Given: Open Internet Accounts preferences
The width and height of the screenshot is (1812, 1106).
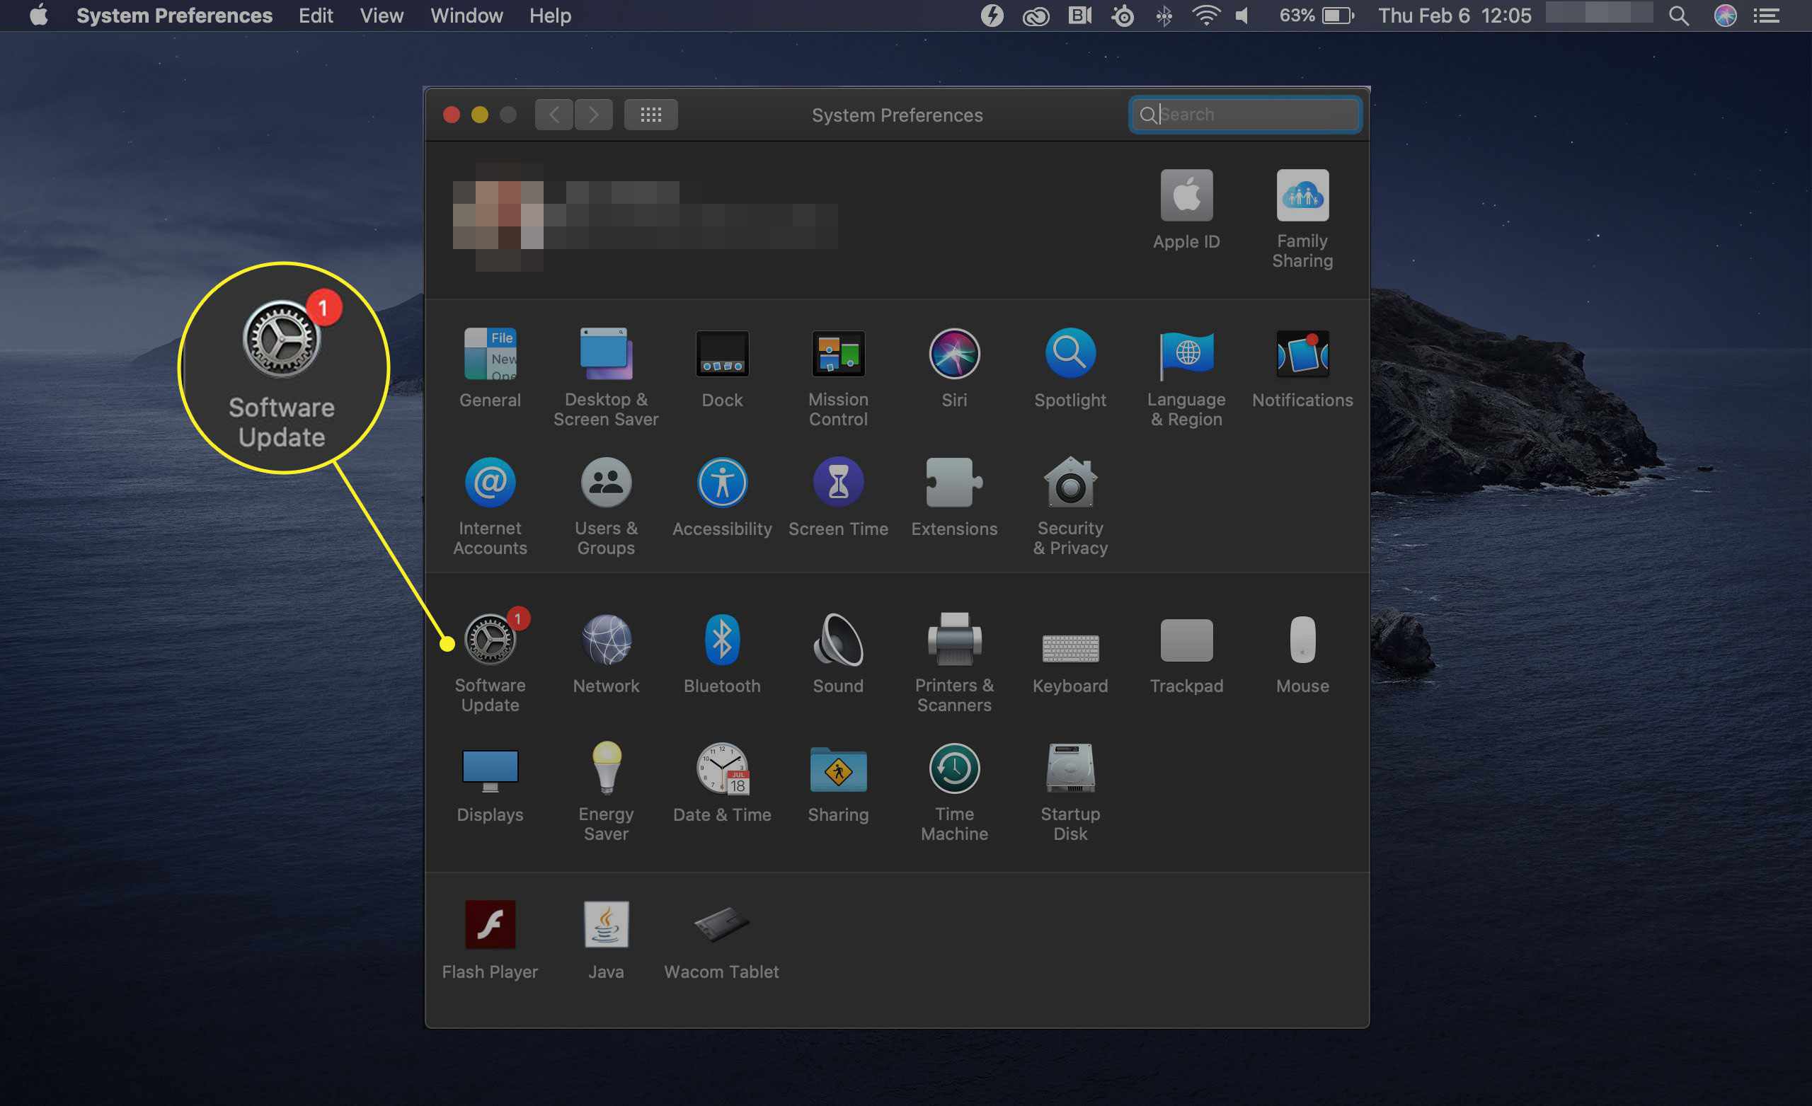Looking at the screenshot, I should point(490,483).
